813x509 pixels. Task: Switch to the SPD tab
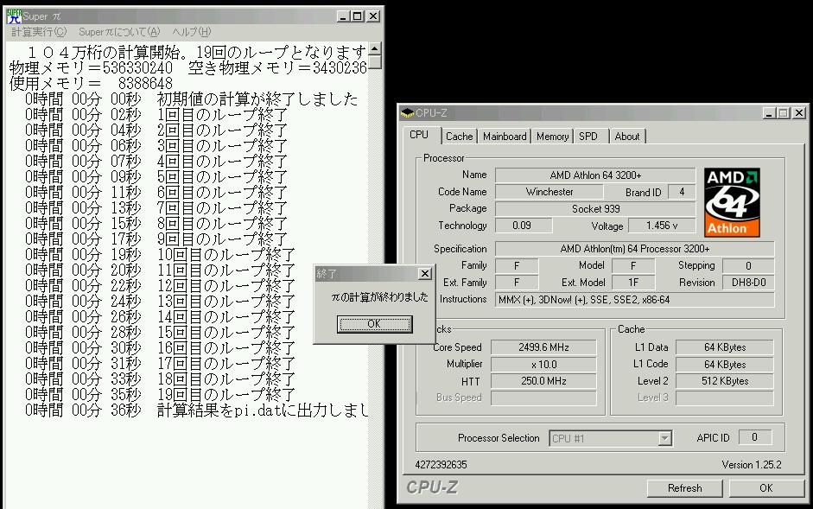tap(588, 137)
